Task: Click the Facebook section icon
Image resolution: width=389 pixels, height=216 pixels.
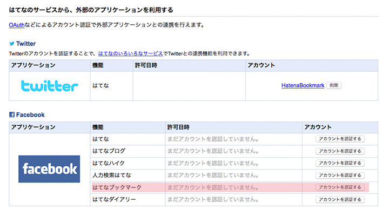Action: click(12, 114)
